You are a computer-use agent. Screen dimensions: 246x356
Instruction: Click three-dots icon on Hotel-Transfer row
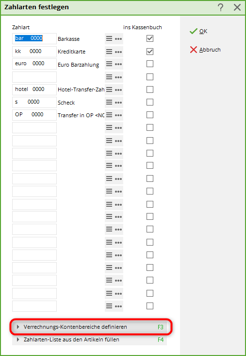click(118, 90)
